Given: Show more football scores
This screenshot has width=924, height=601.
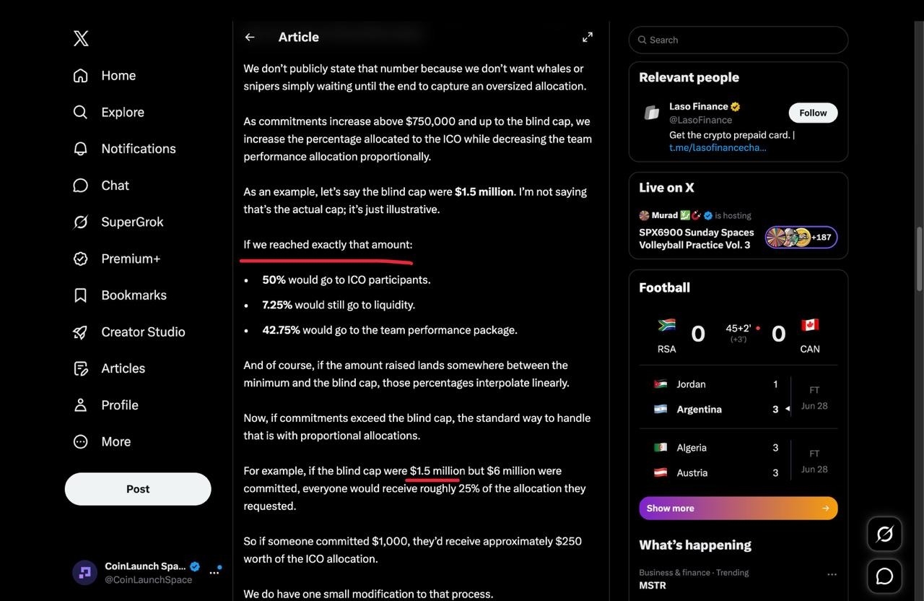Looking at the screenshot, I should coord(738,508).
